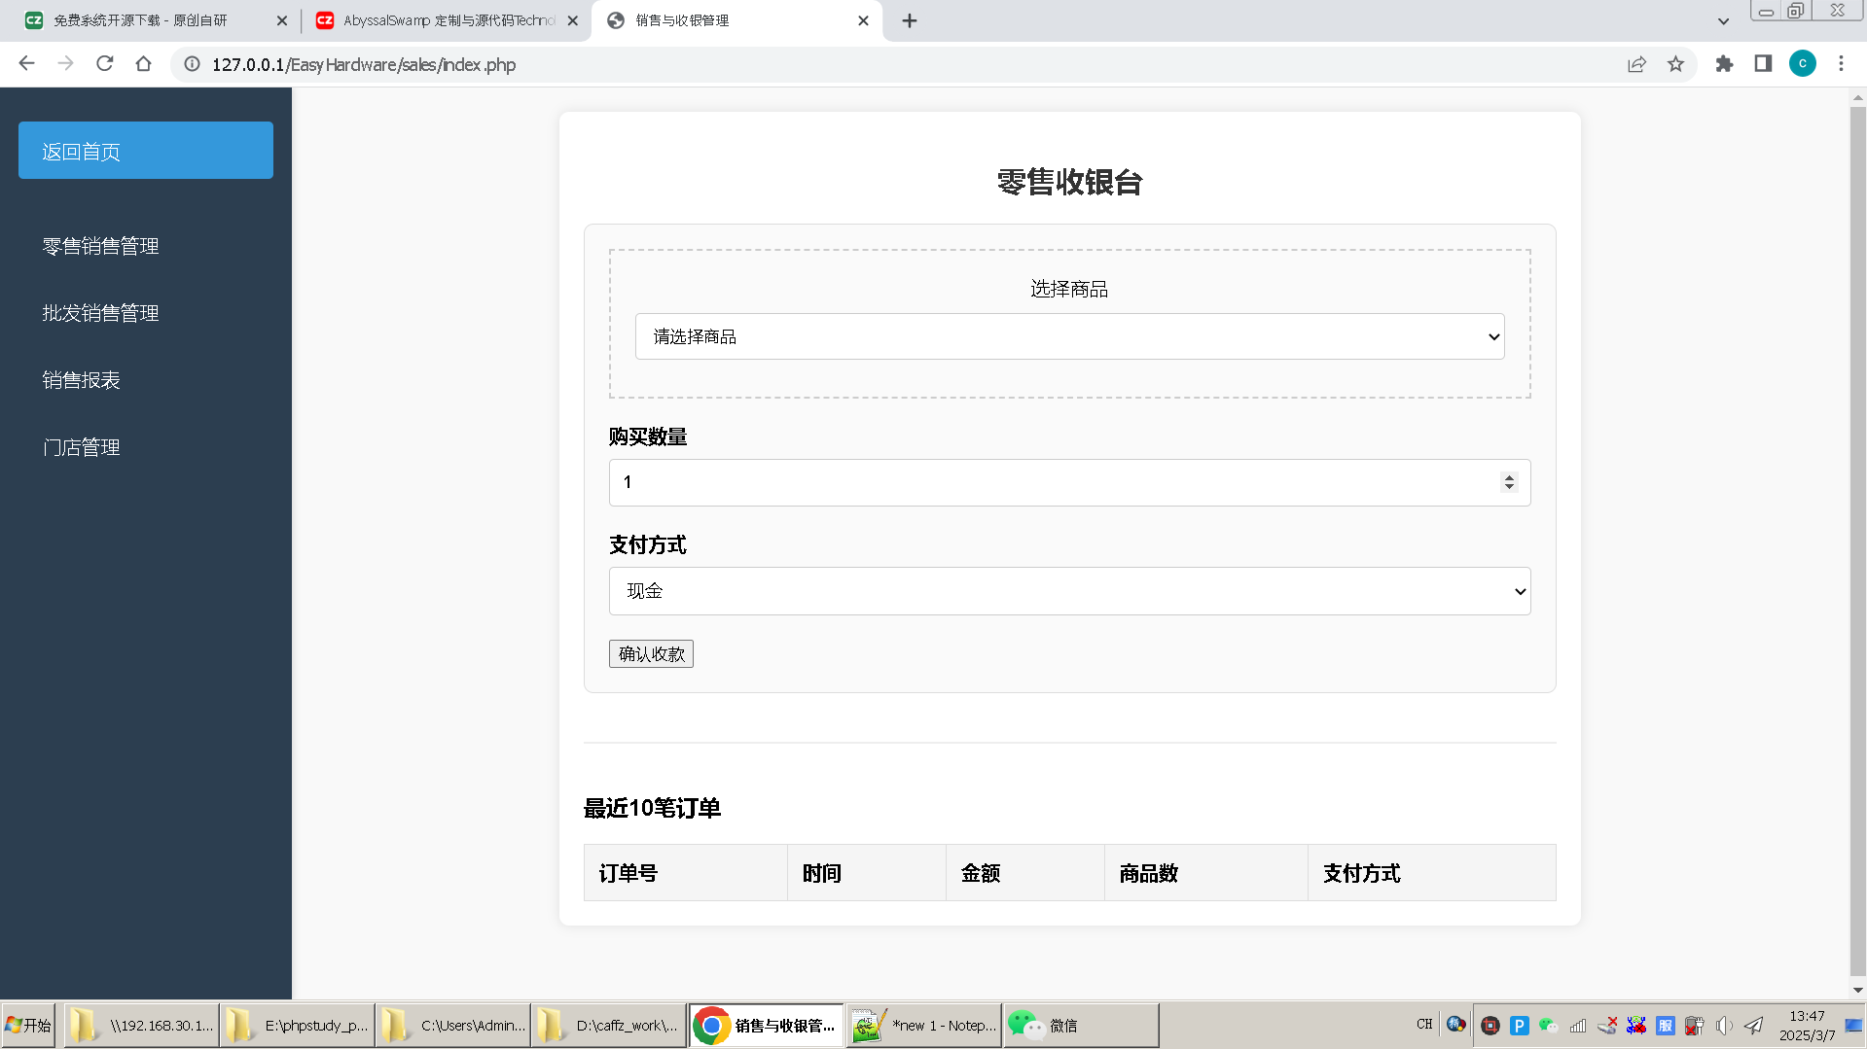Image resolution: width=1867 pixels, height=1049 pixels.
Task: Reload the current page
Action: (105, 64)
